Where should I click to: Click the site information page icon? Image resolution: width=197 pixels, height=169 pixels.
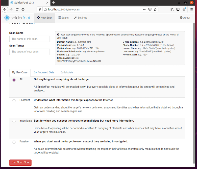pos(45,9)
